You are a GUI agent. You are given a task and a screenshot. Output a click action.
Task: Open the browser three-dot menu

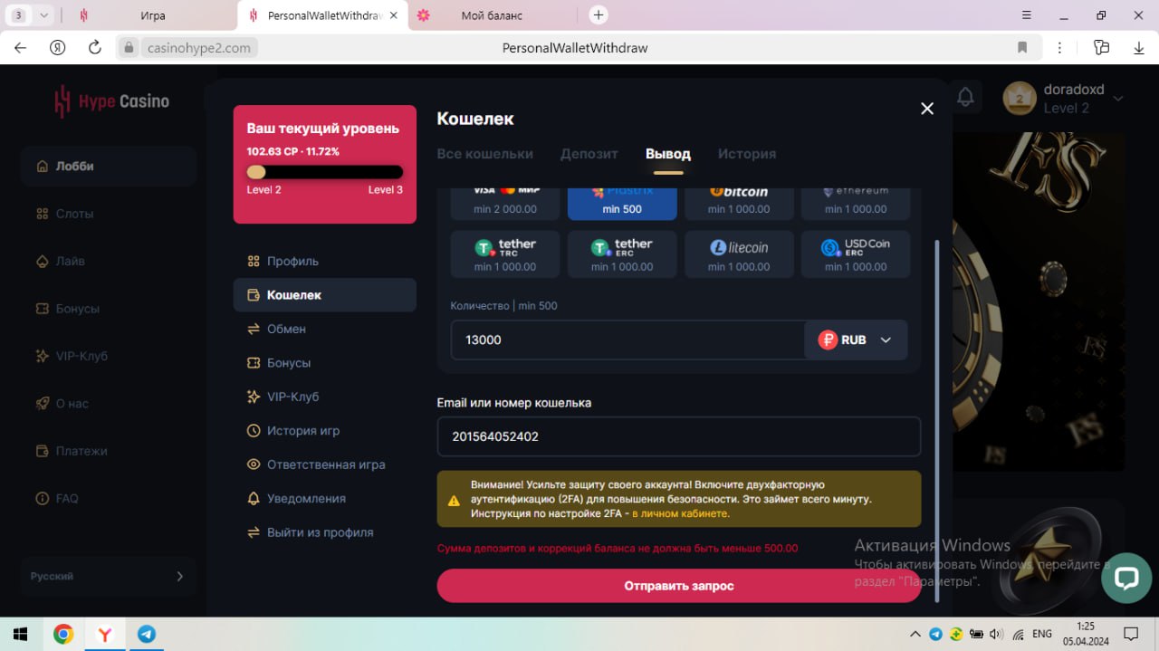tap(1059, 47)
